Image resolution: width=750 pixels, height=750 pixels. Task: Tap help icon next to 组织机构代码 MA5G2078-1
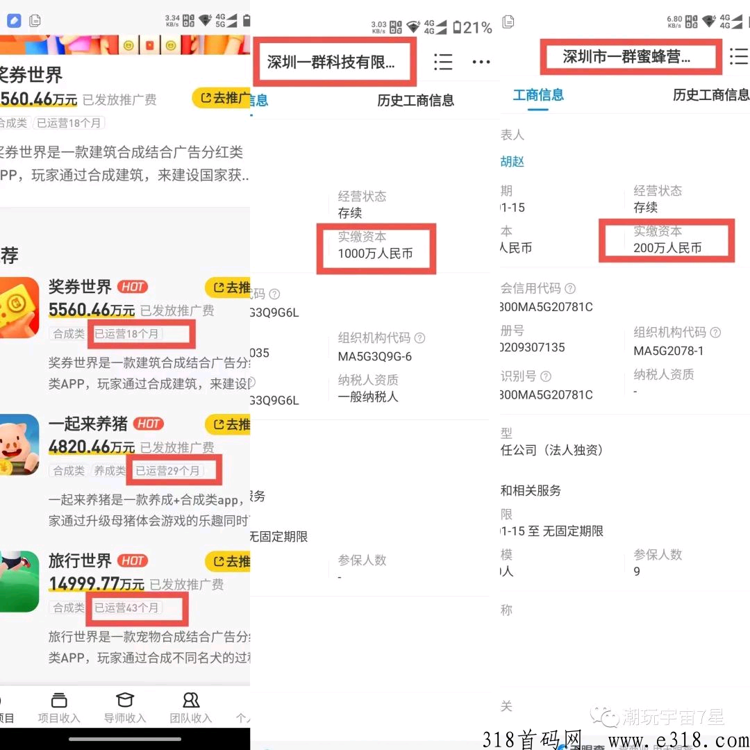715,333
